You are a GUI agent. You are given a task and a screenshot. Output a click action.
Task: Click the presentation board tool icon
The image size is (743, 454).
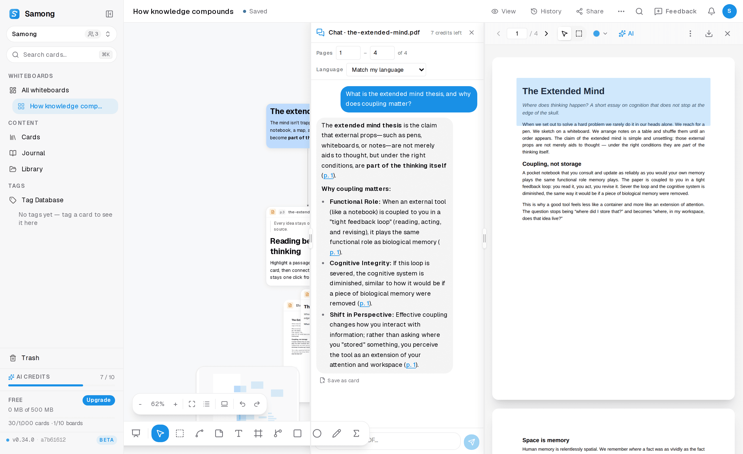point(136,434)
